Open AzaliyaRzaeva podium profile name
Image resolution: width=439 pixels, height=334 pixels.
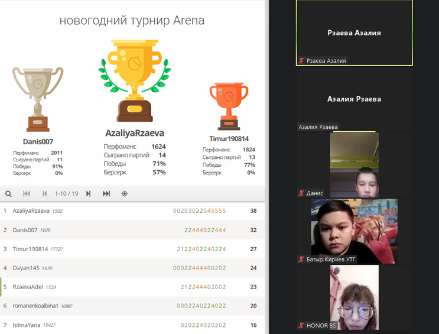(134, 134)
